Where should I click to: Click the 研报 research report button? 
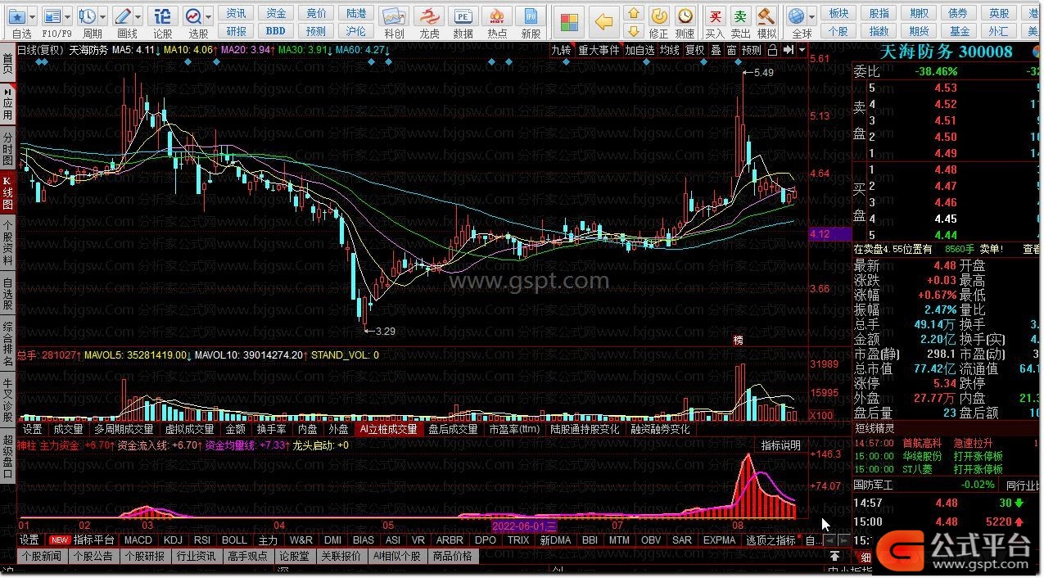(x=236, y=31)
